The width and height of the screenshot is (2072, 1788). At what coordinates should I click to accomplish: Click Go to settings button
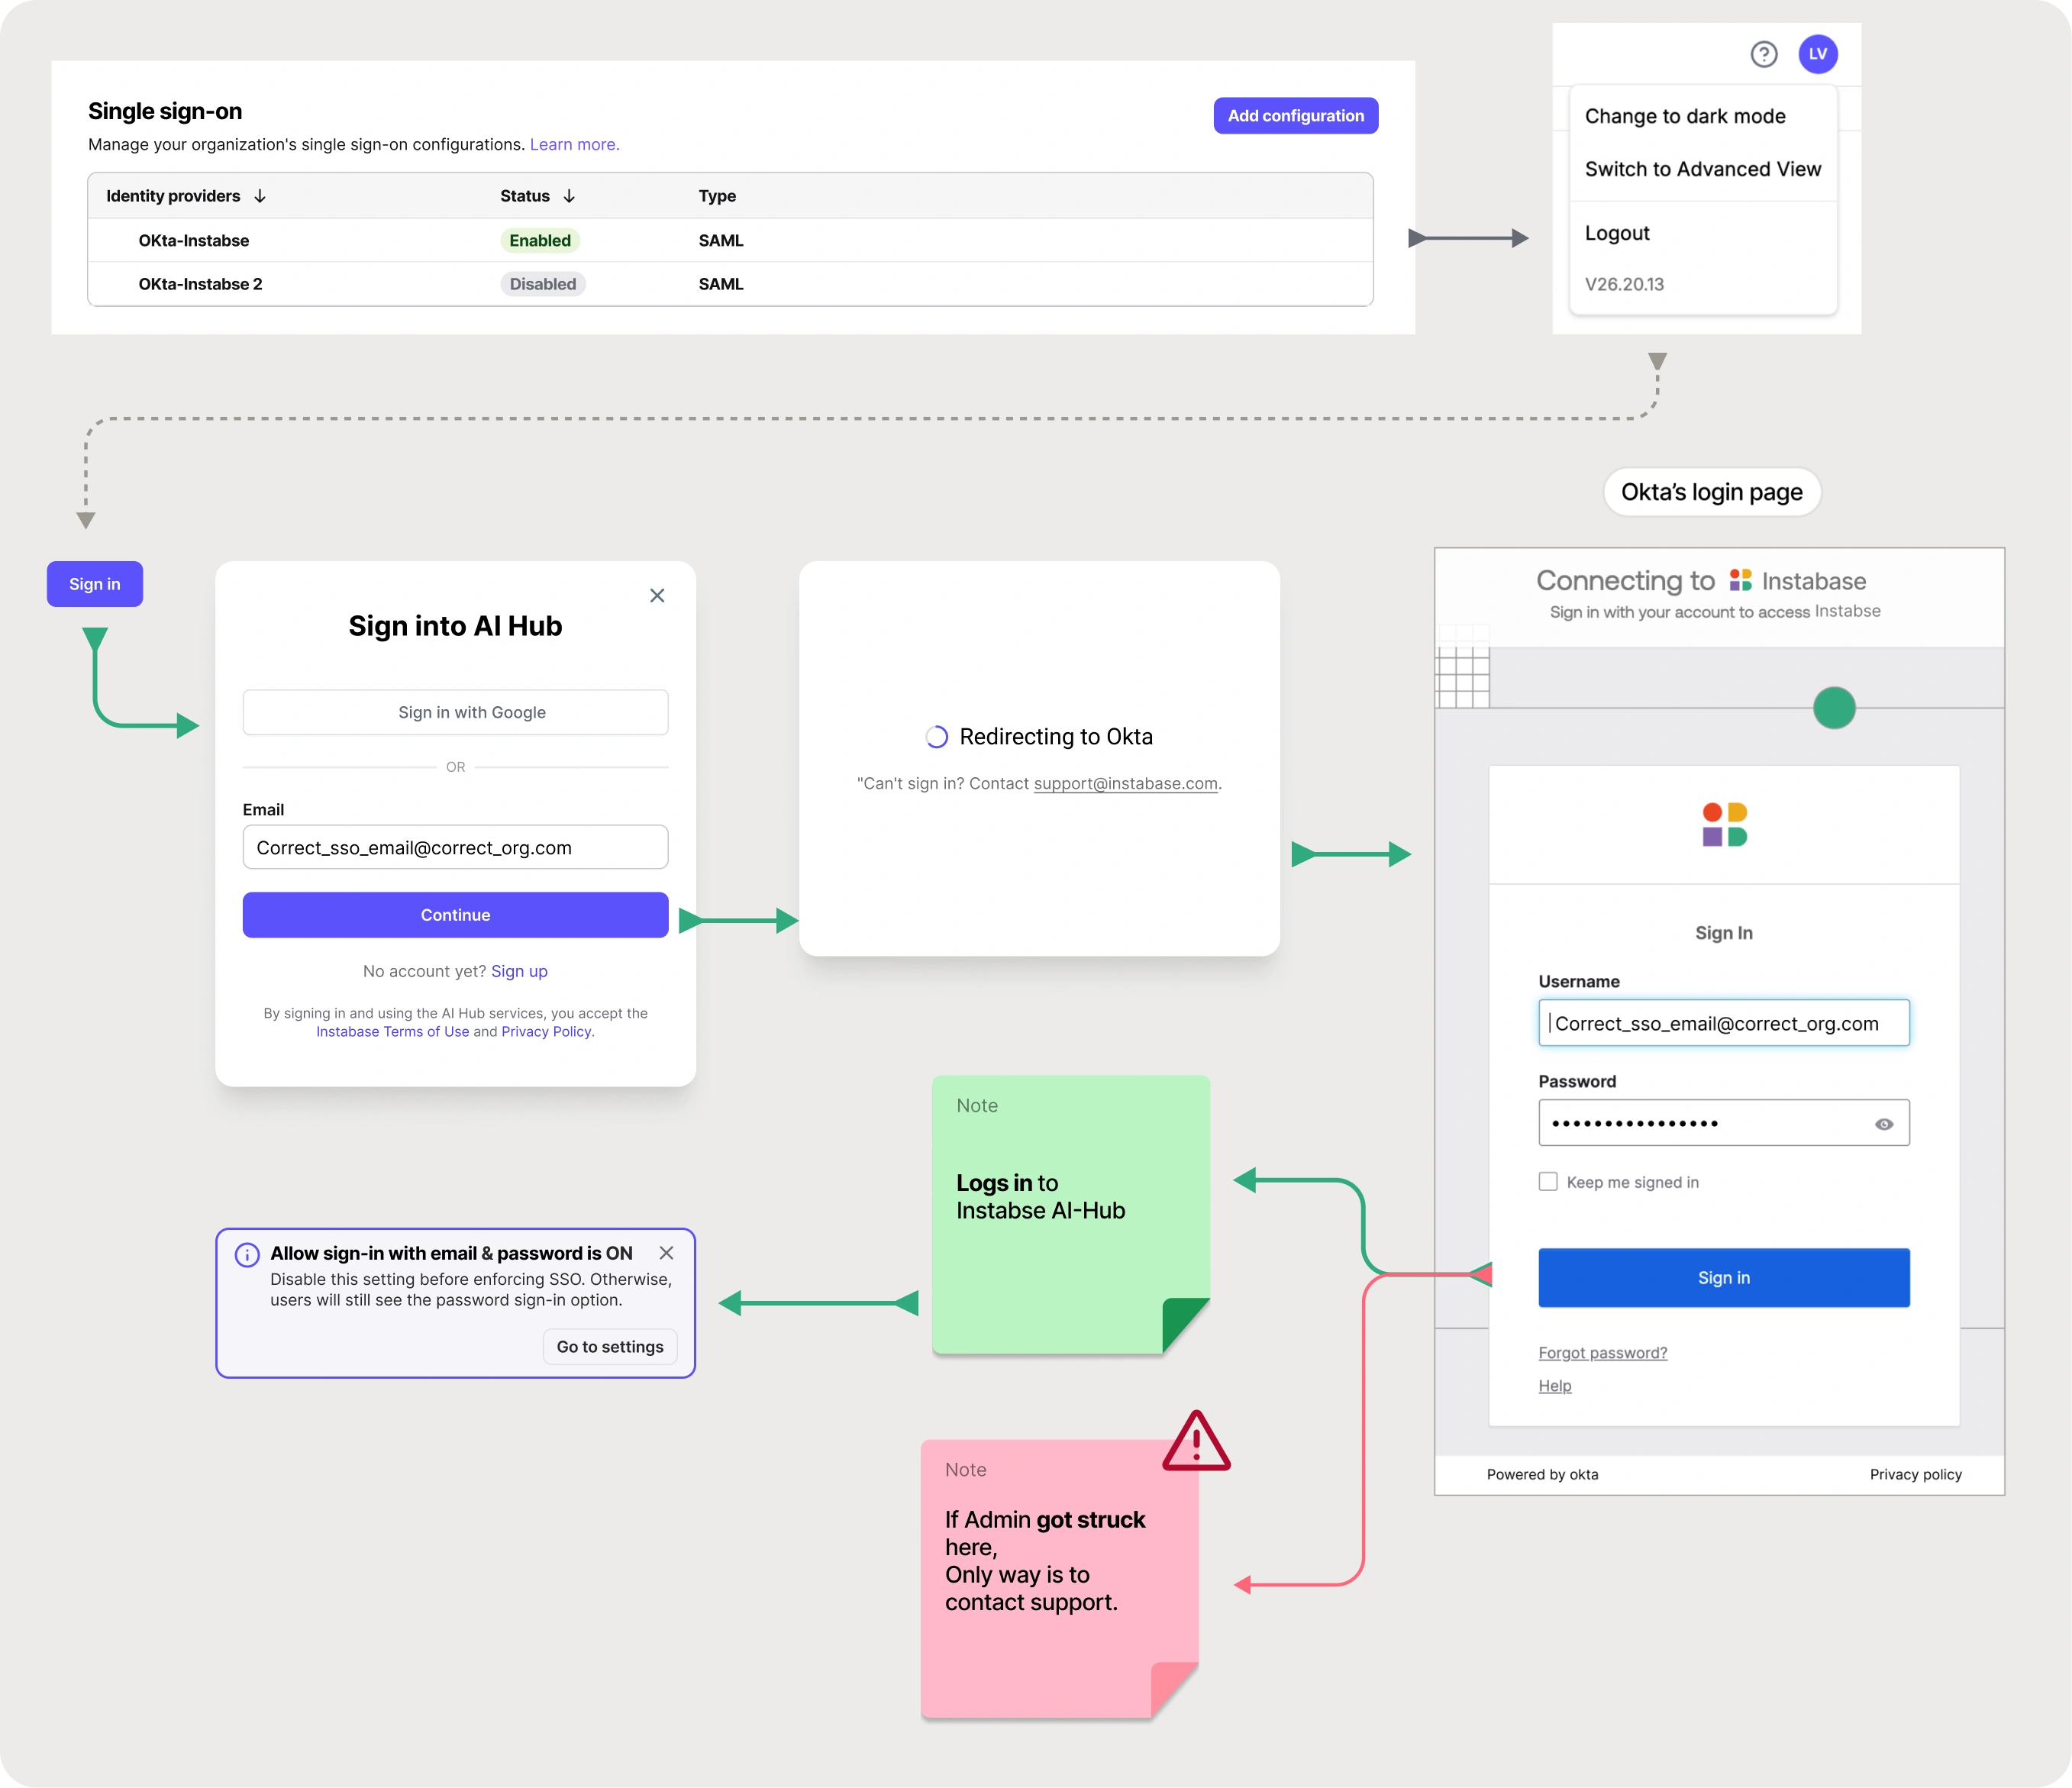[x=610, y=1347]
